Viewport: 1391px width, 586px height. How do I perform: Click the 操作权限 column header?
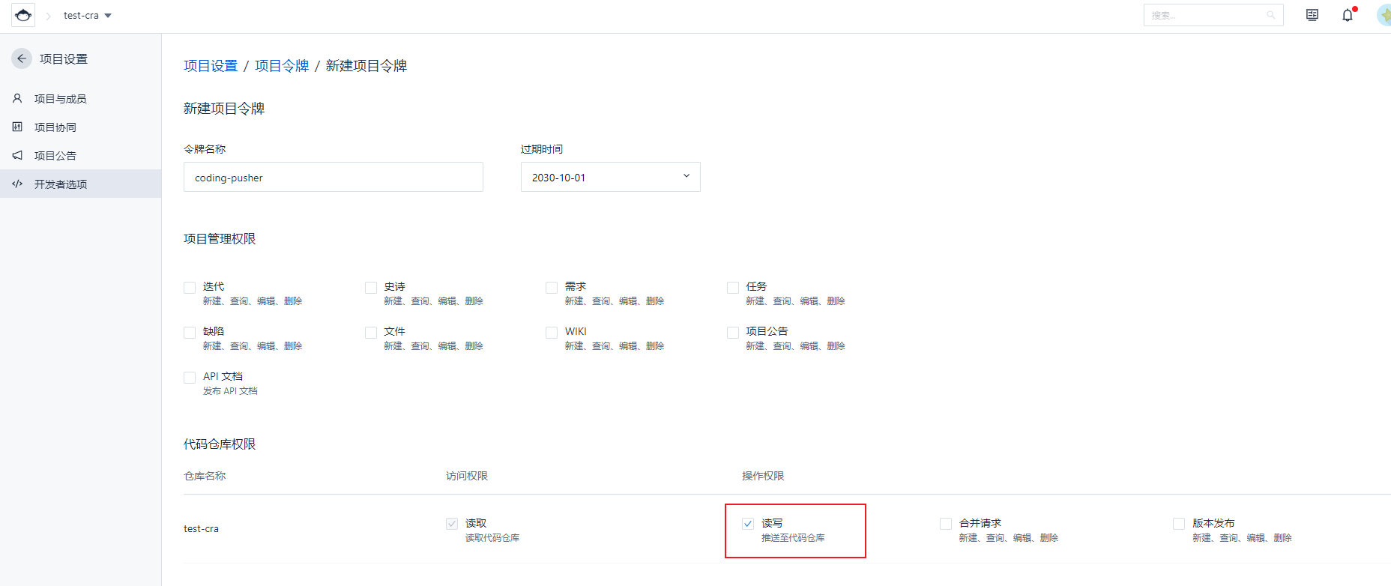click(763, 476)
